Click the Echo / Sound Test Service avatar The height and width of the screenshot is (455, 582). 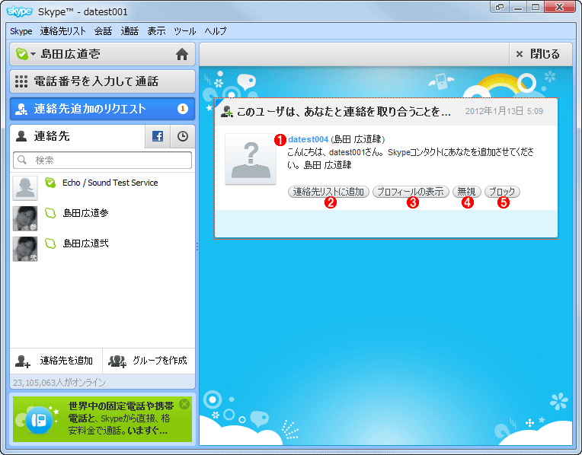[x=25, y=188]
